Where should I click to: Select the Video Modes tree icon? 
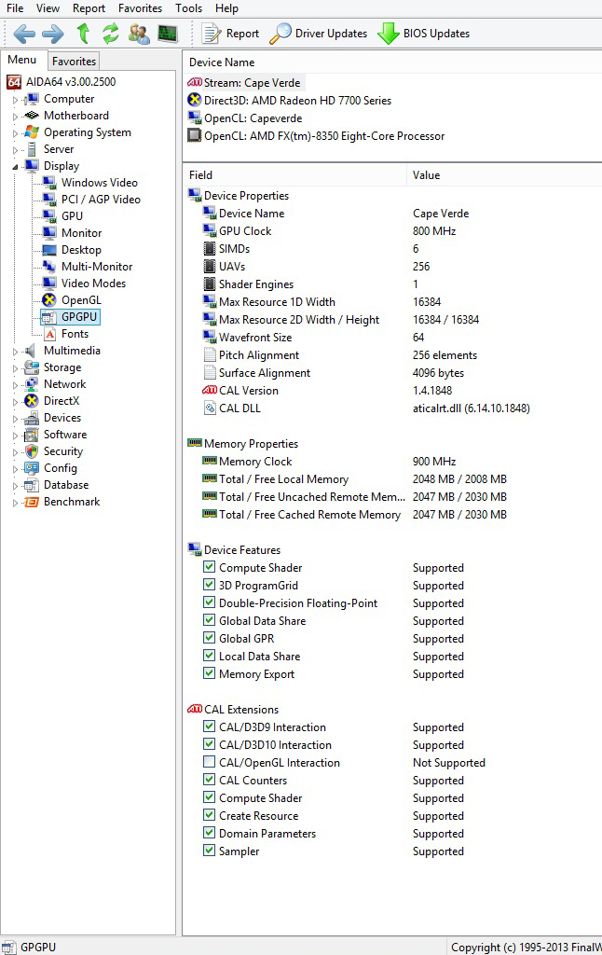tap(50, 284)
